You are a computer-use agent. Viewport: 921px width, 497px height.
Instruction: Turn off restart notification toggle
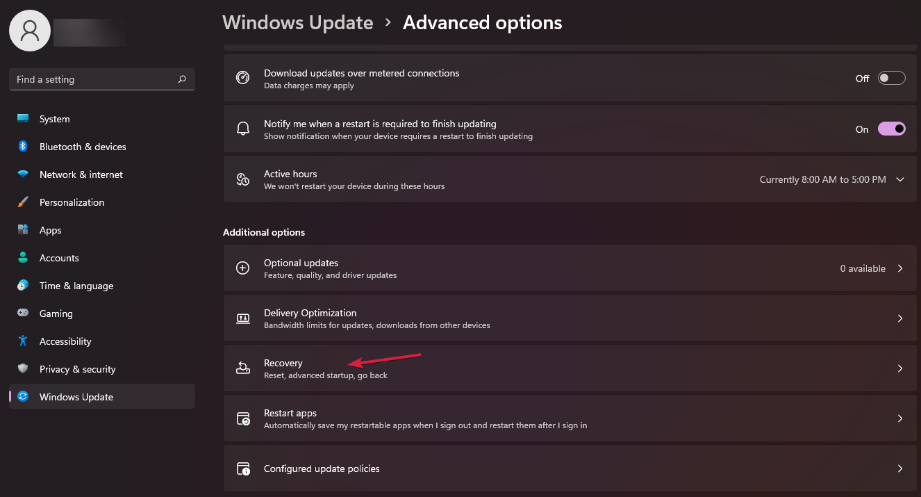click(891, 129)
